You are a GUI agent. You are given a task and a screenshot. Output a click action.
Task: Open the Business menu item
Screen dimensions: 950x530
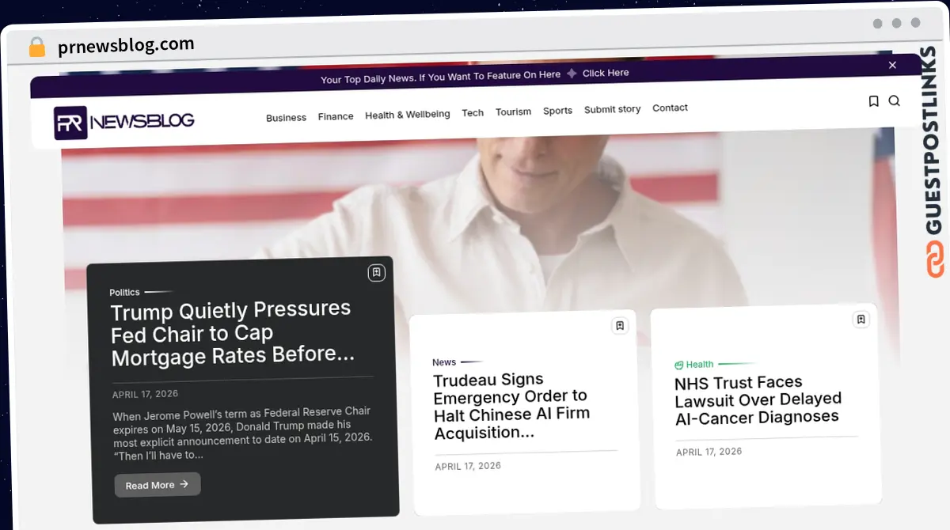(x=286, y=117)
